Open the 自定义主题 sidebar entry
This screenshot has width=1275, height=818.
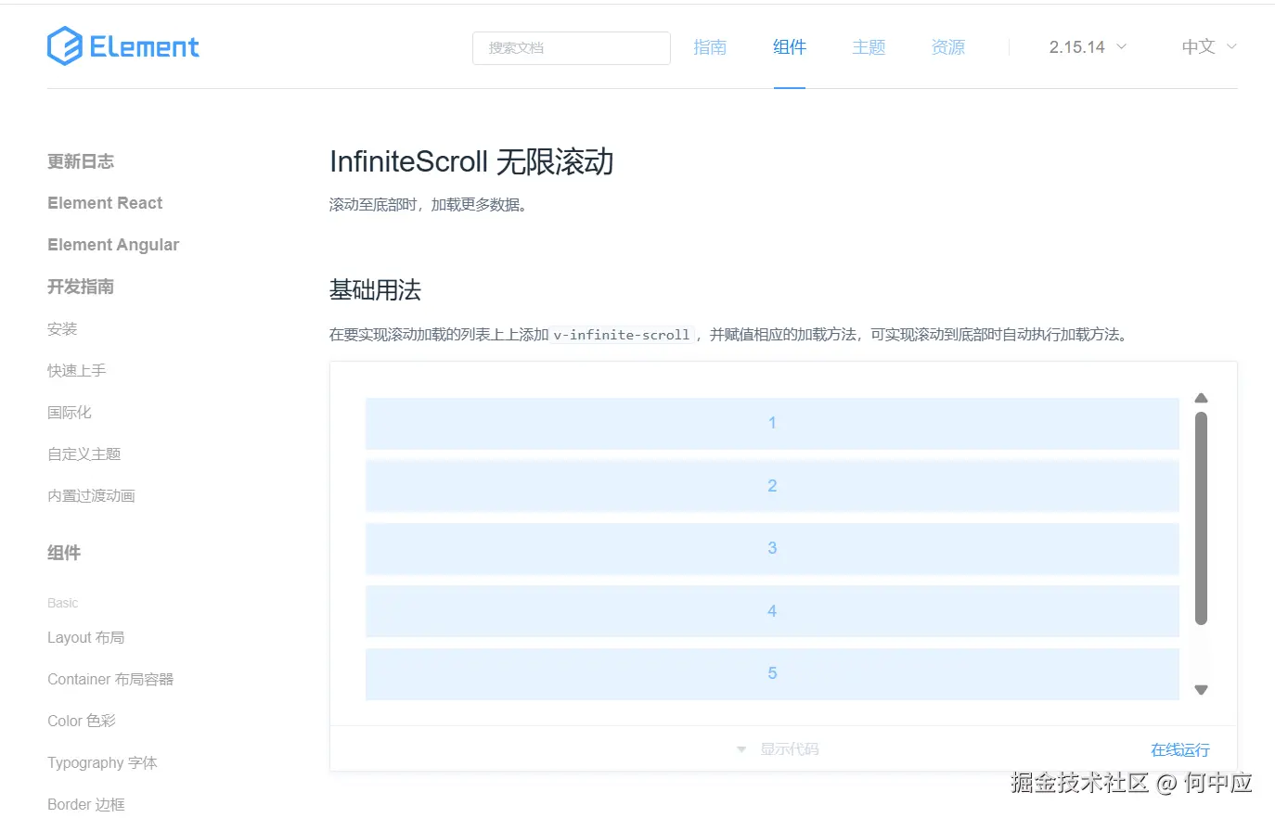pos(83,454)
